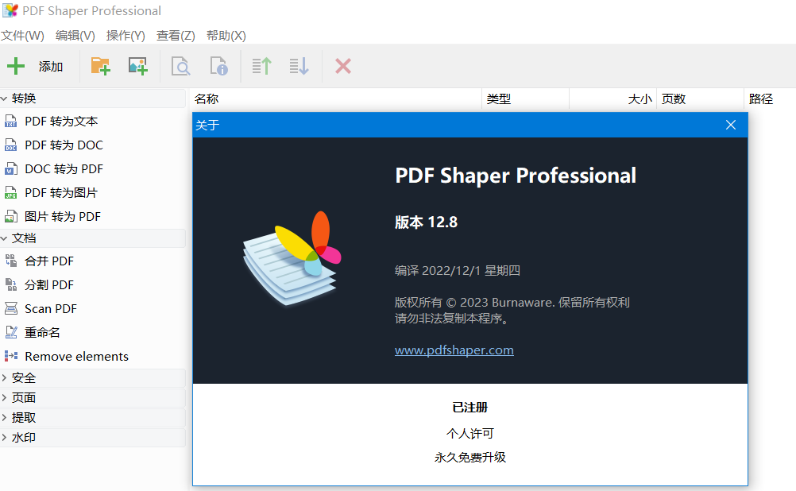Open the 操作(Y) menu

(126, 36)
